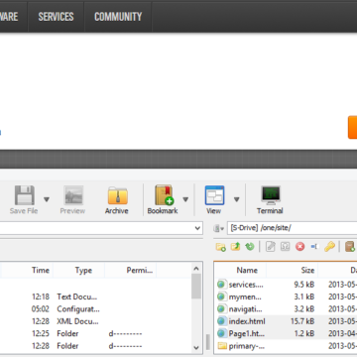This screenshot has height=357, width=357.
Task: Click the yellow key permissions icon
Action: pyautogui.click(x=329, y=247)
